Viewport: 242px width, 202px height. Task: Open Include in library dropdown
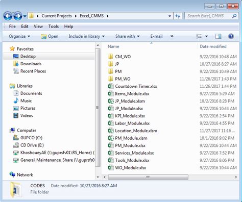(87, 36)
